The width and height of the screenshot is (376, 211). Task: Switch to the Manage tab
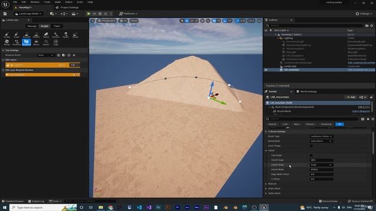pos(32,26)
